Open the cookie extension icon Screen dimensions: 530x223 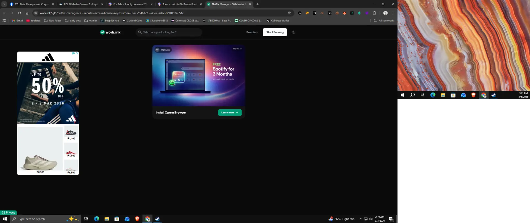(x=337, y=13)
